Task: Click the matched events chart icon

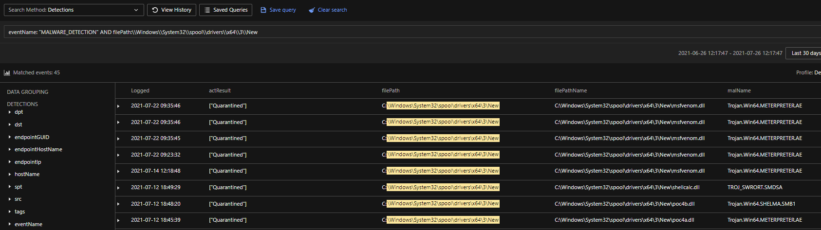Action: point(7,73)
